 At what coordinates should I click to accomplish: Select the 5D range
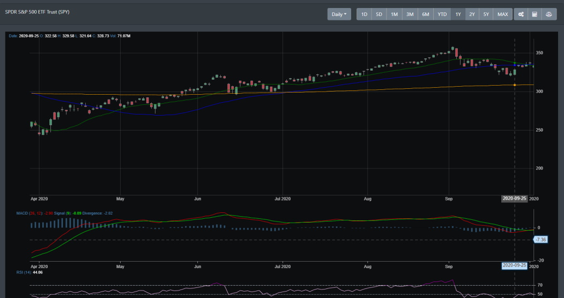(x=379, y=14)
